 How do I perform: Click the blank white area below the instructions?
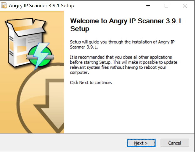click(129, 109)
